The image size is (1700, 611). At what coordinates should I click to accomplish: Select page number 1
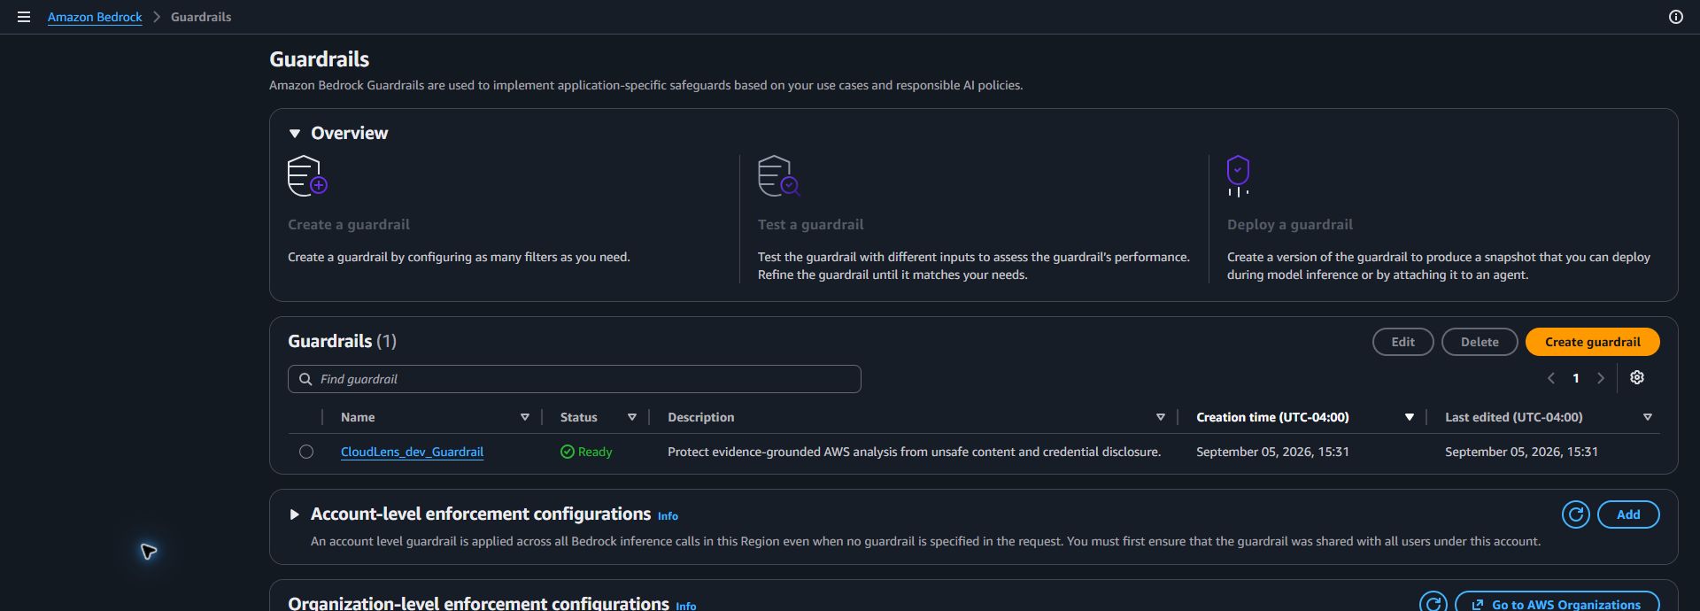(x=1575, y=378)
